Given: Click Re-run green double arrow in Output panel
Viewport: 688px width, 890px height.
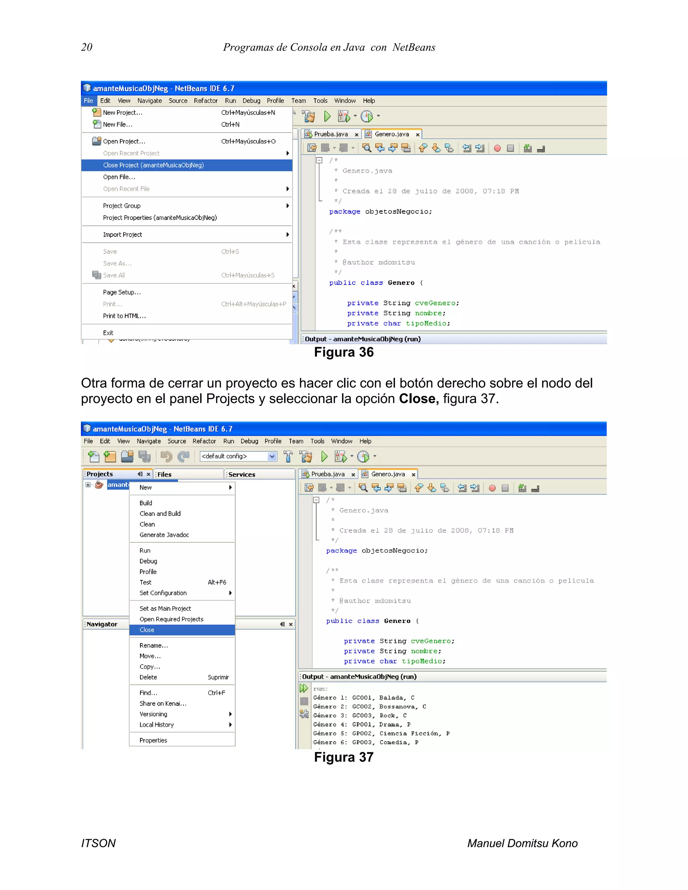Looking at the screenshot, I should (304, 688).
